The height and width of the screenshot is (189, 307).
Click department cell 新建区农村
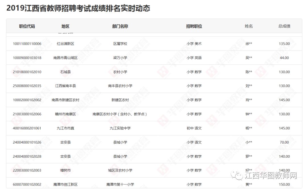coord(120,100)
